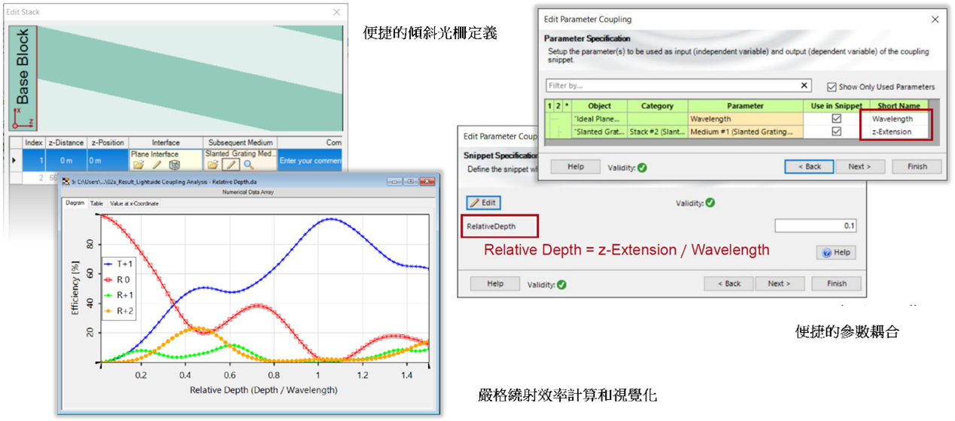This screenshot has width=955, height=421.
Task: Select the row indicator arrow for Index 1
Action: pyautogui.click(x=14, y=160)
